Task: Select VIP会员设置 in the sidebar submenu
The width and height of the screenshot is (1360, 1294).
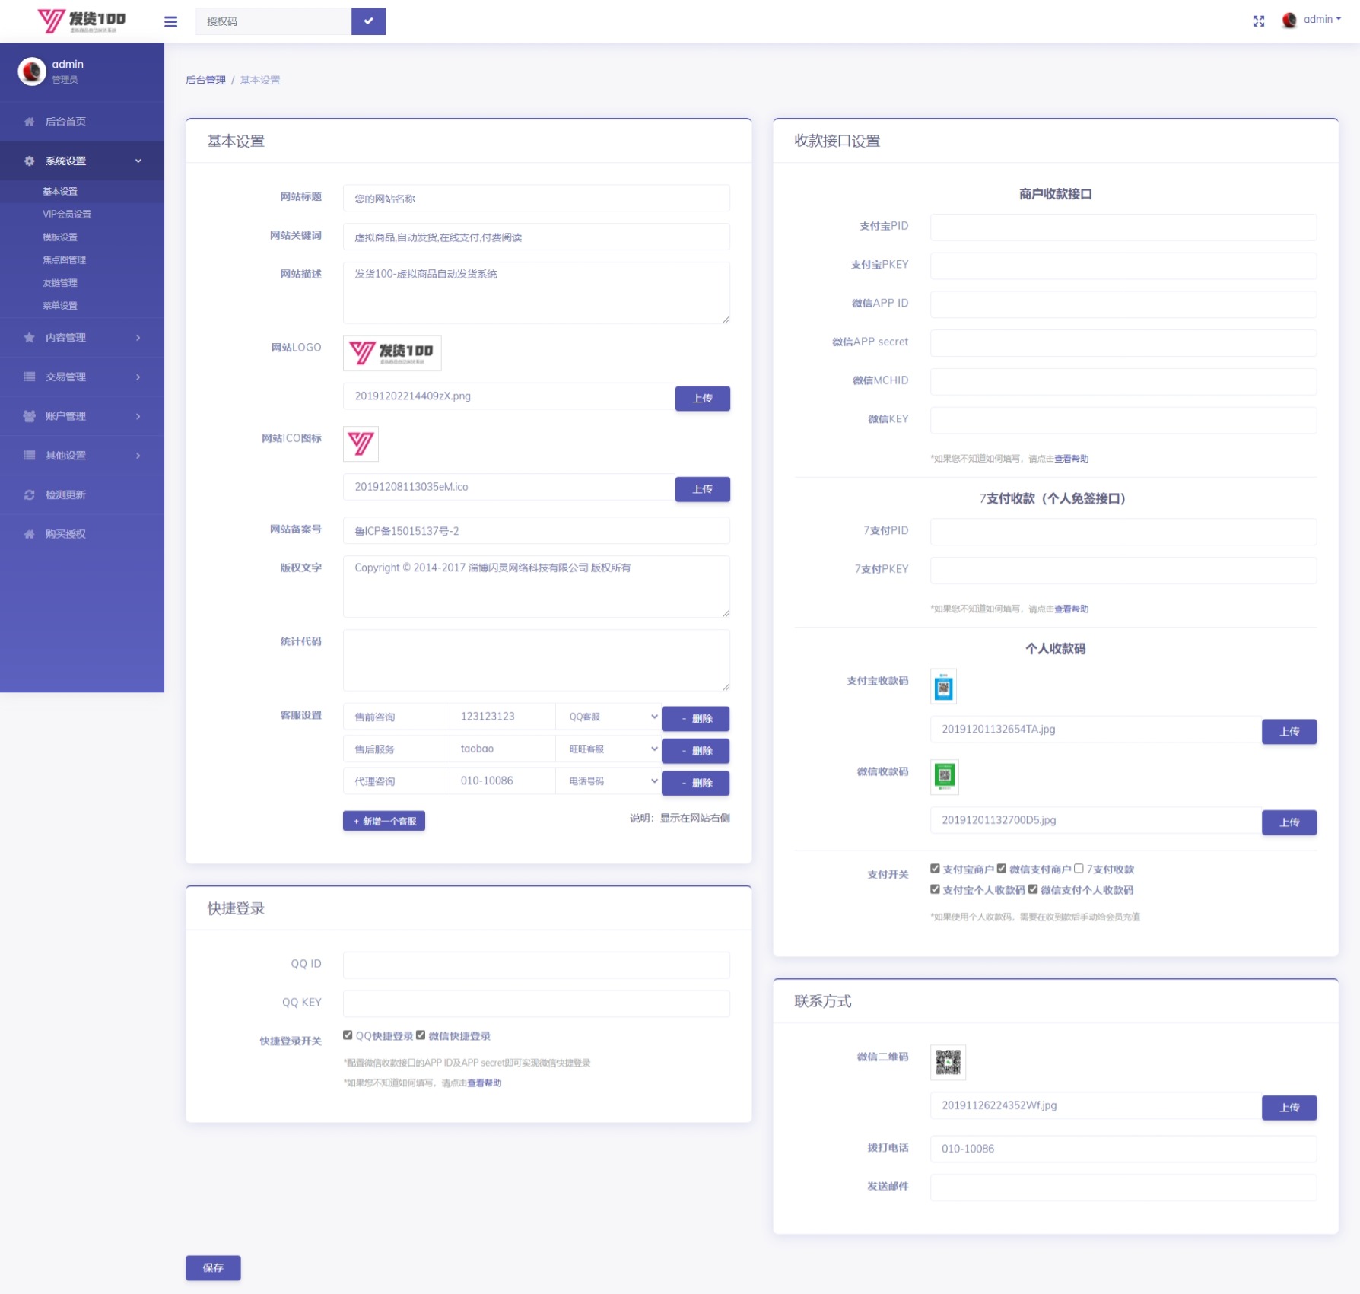Action: [67, 215]
